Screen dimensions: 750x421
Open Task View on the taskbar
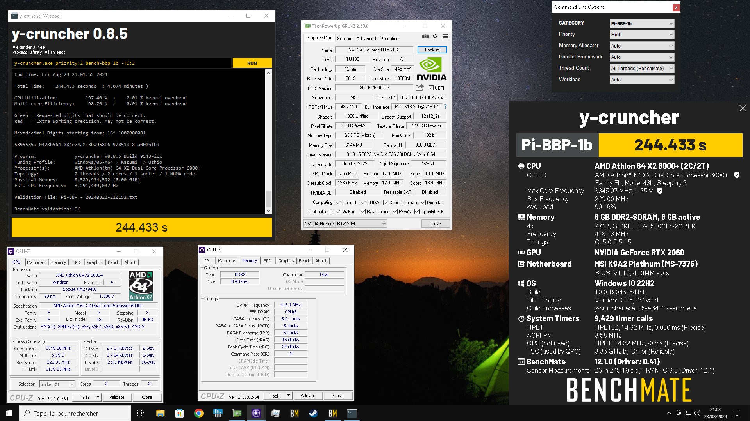[141, 413]
